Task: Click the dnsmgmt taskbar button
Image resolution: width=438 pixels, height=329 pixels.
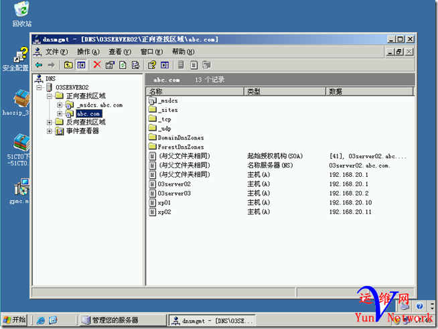Action: (x=212, y=320)
